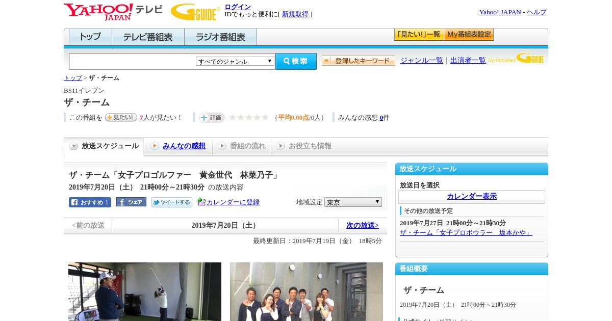The height and width of the screenshot is (321, 612).
Task: Click the みんなの感想 tab play icon
Action: click(x=155, y=146)
